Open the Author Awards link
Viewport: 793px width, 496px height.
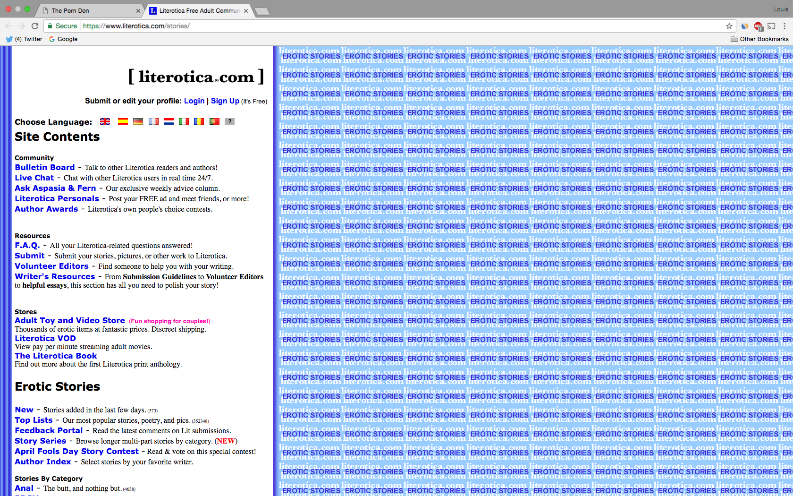[46, 209]
